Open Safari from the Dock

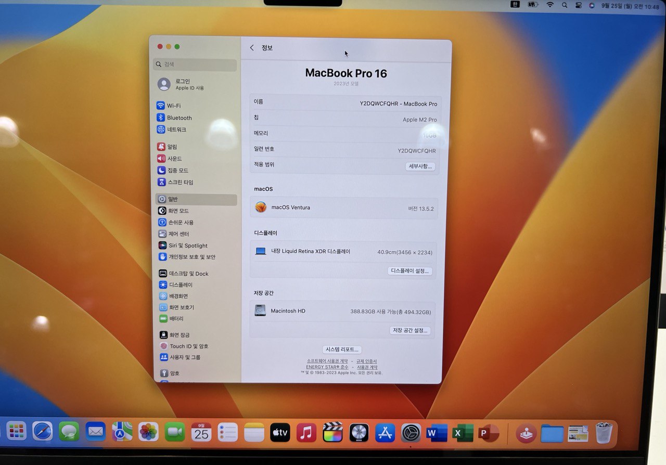click(x=43, y=431)
